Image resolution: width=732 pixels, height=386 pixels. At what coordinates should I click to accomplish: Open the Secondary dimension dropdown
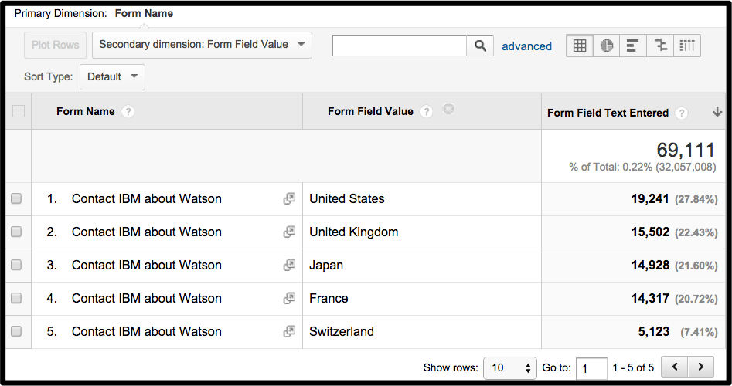[x=202, y=45]
